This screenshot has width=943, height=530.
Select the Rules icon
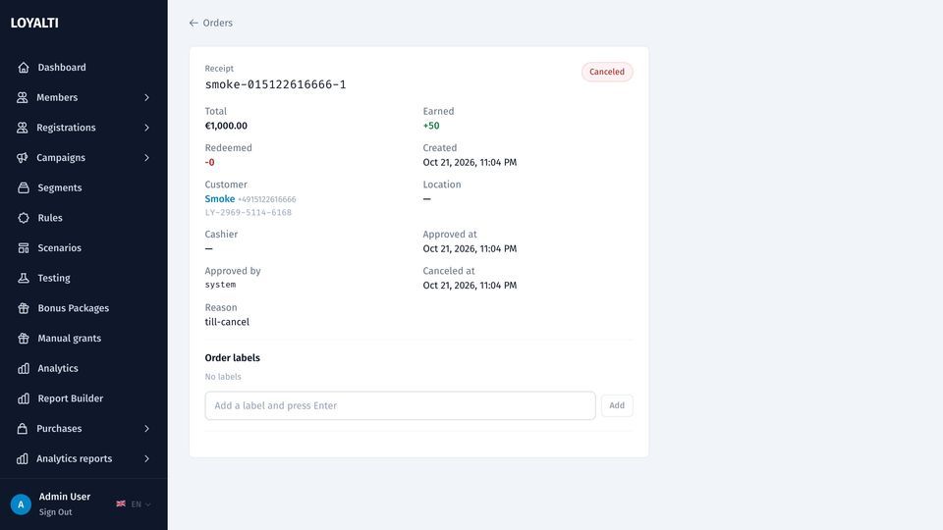coord(24,218)
